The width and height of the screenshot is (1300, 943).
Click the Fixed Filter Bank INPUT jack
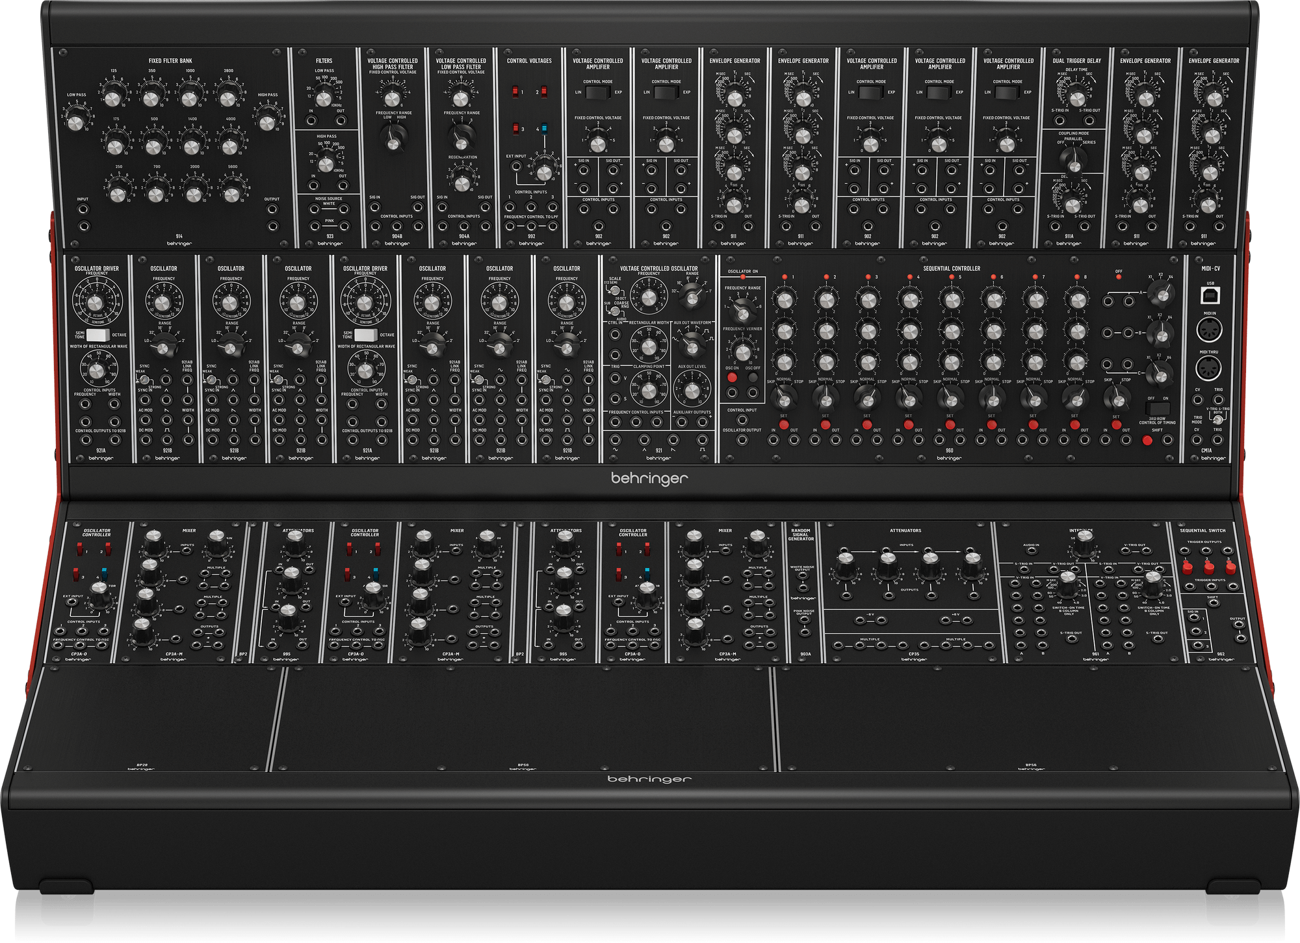(83, 210)
